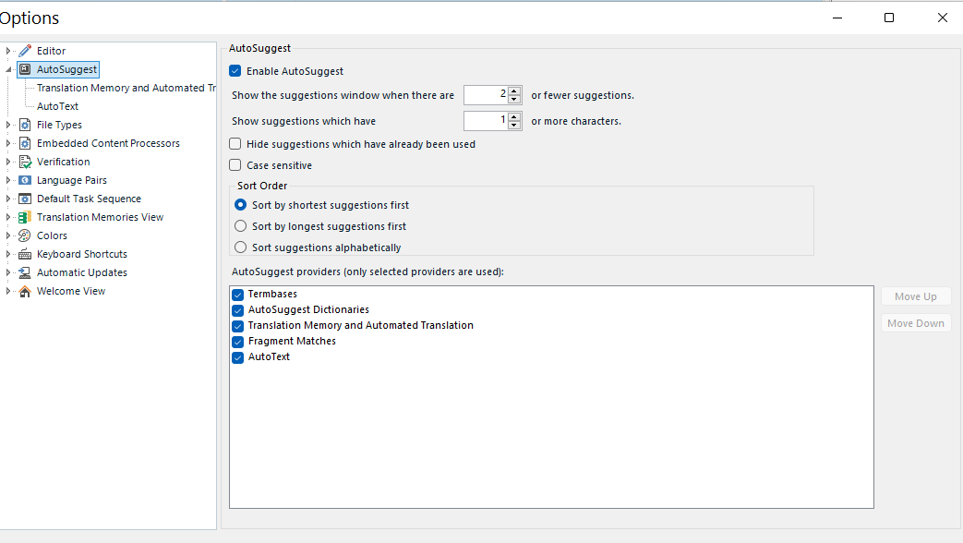Select the Verification tree item label
The image size is (963, 543).
[64, 162]
